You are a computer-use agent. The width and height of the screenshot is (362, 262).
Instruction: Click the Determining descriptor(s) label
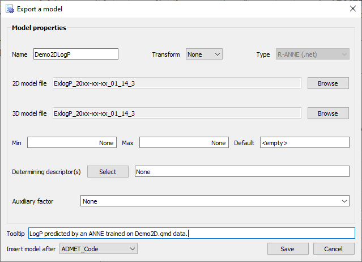pyautogui.click(x=46, y=172)
